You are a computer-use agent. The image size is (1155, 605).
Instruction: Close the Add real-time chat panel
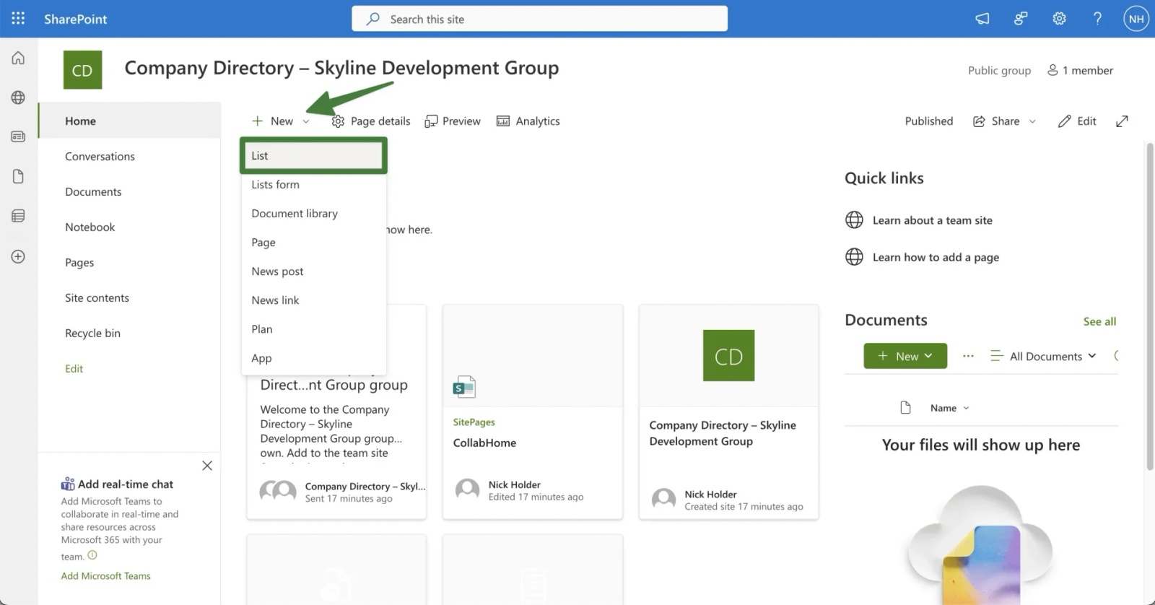tap(207, 466)
